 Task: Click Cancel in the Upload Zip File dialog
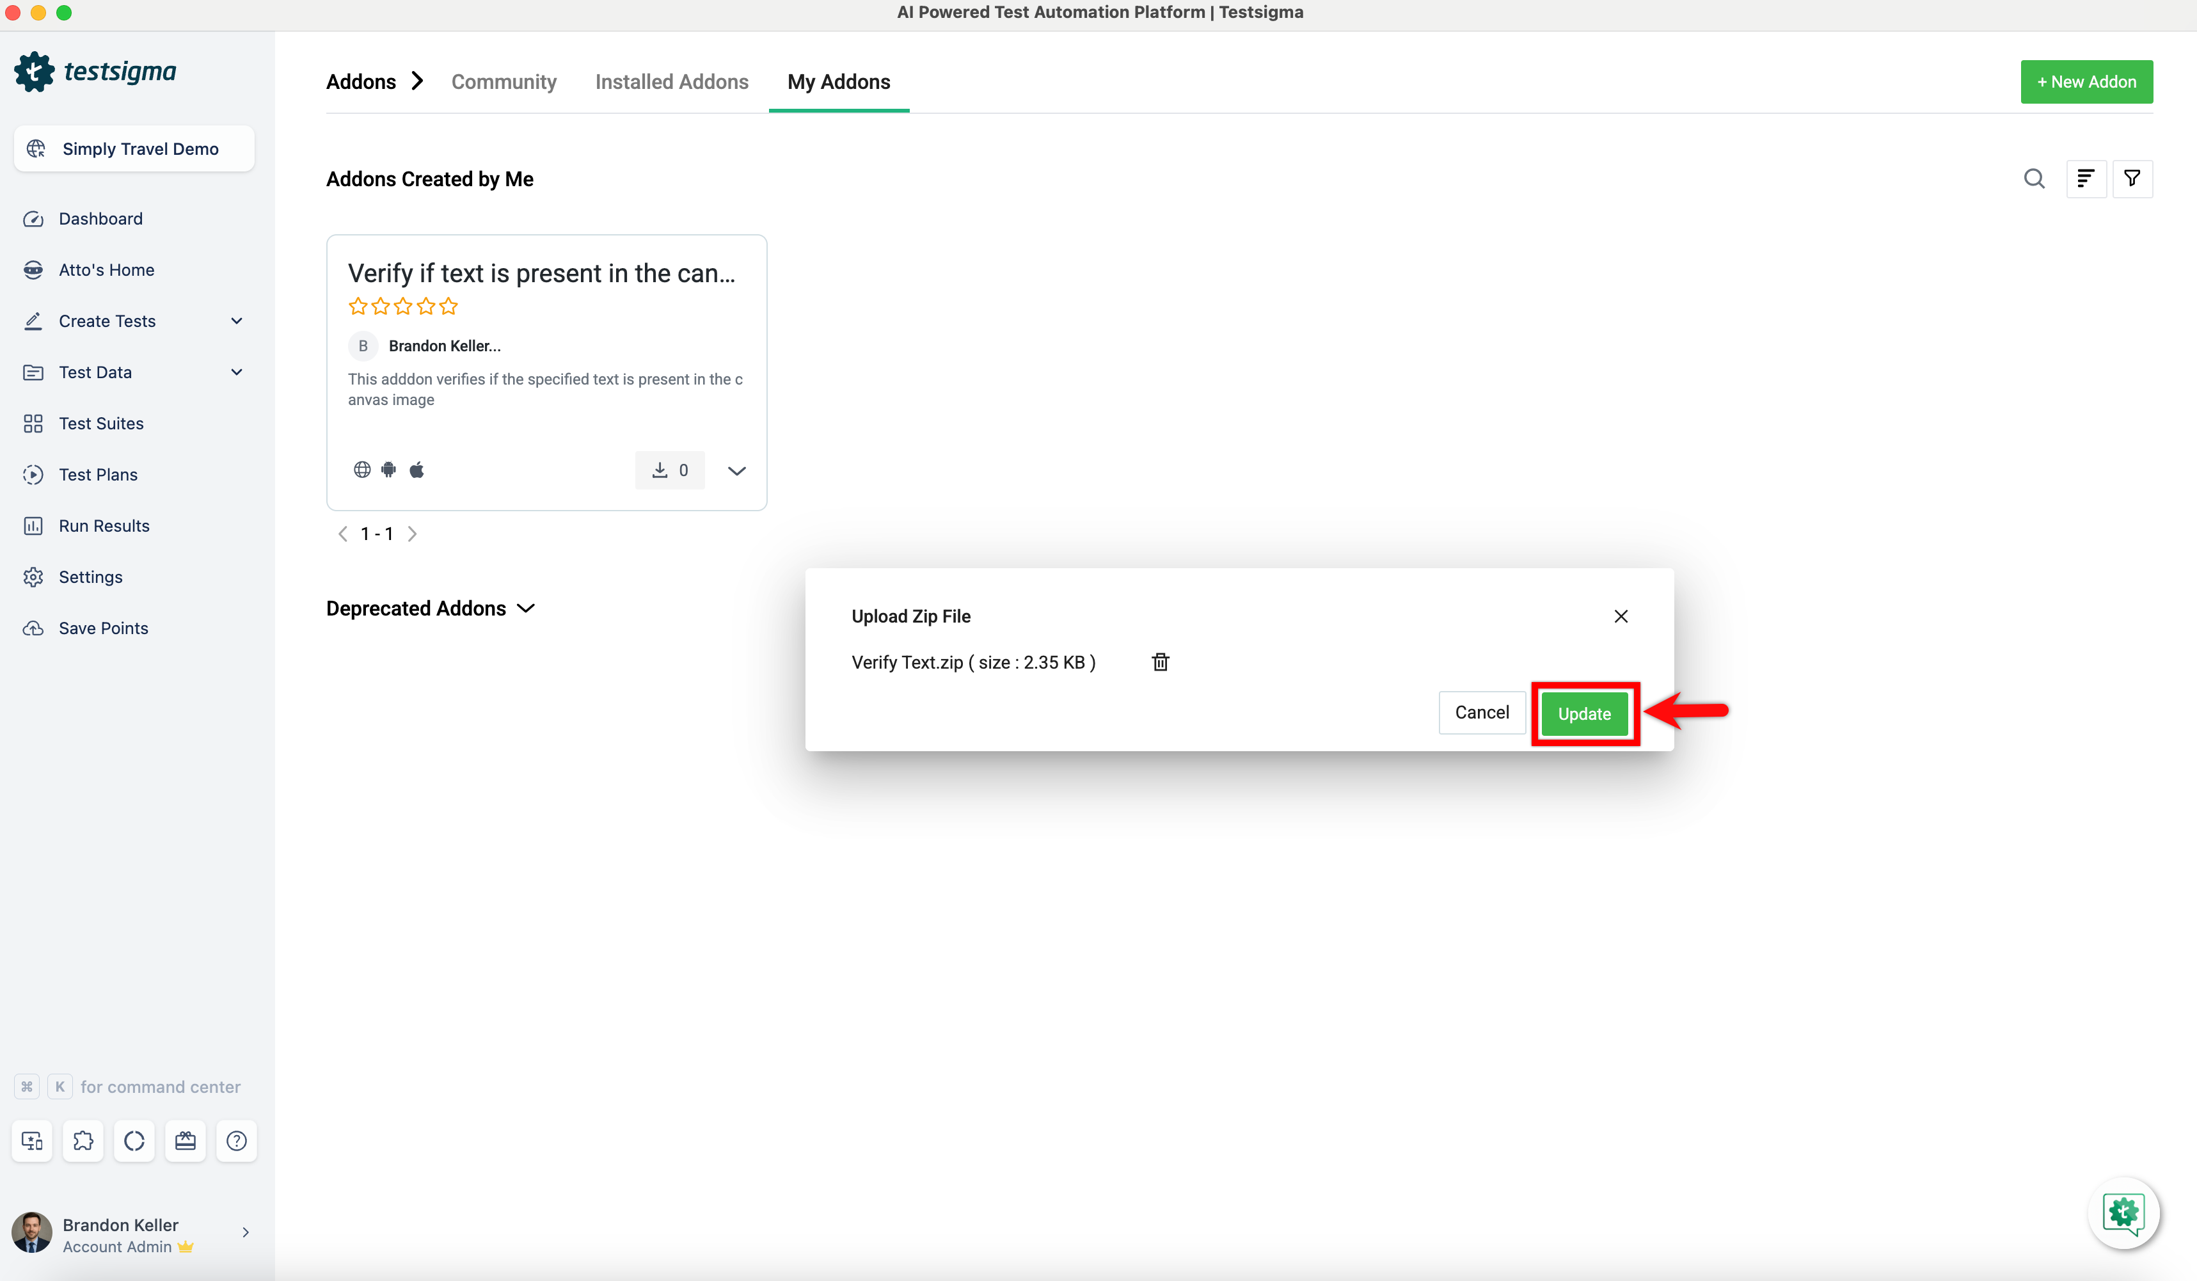pos(1481,712)
